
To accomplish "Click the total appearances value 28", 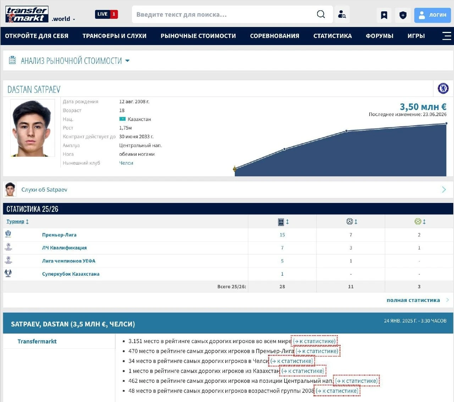I will pyautogui.click(x=282, y=287).
